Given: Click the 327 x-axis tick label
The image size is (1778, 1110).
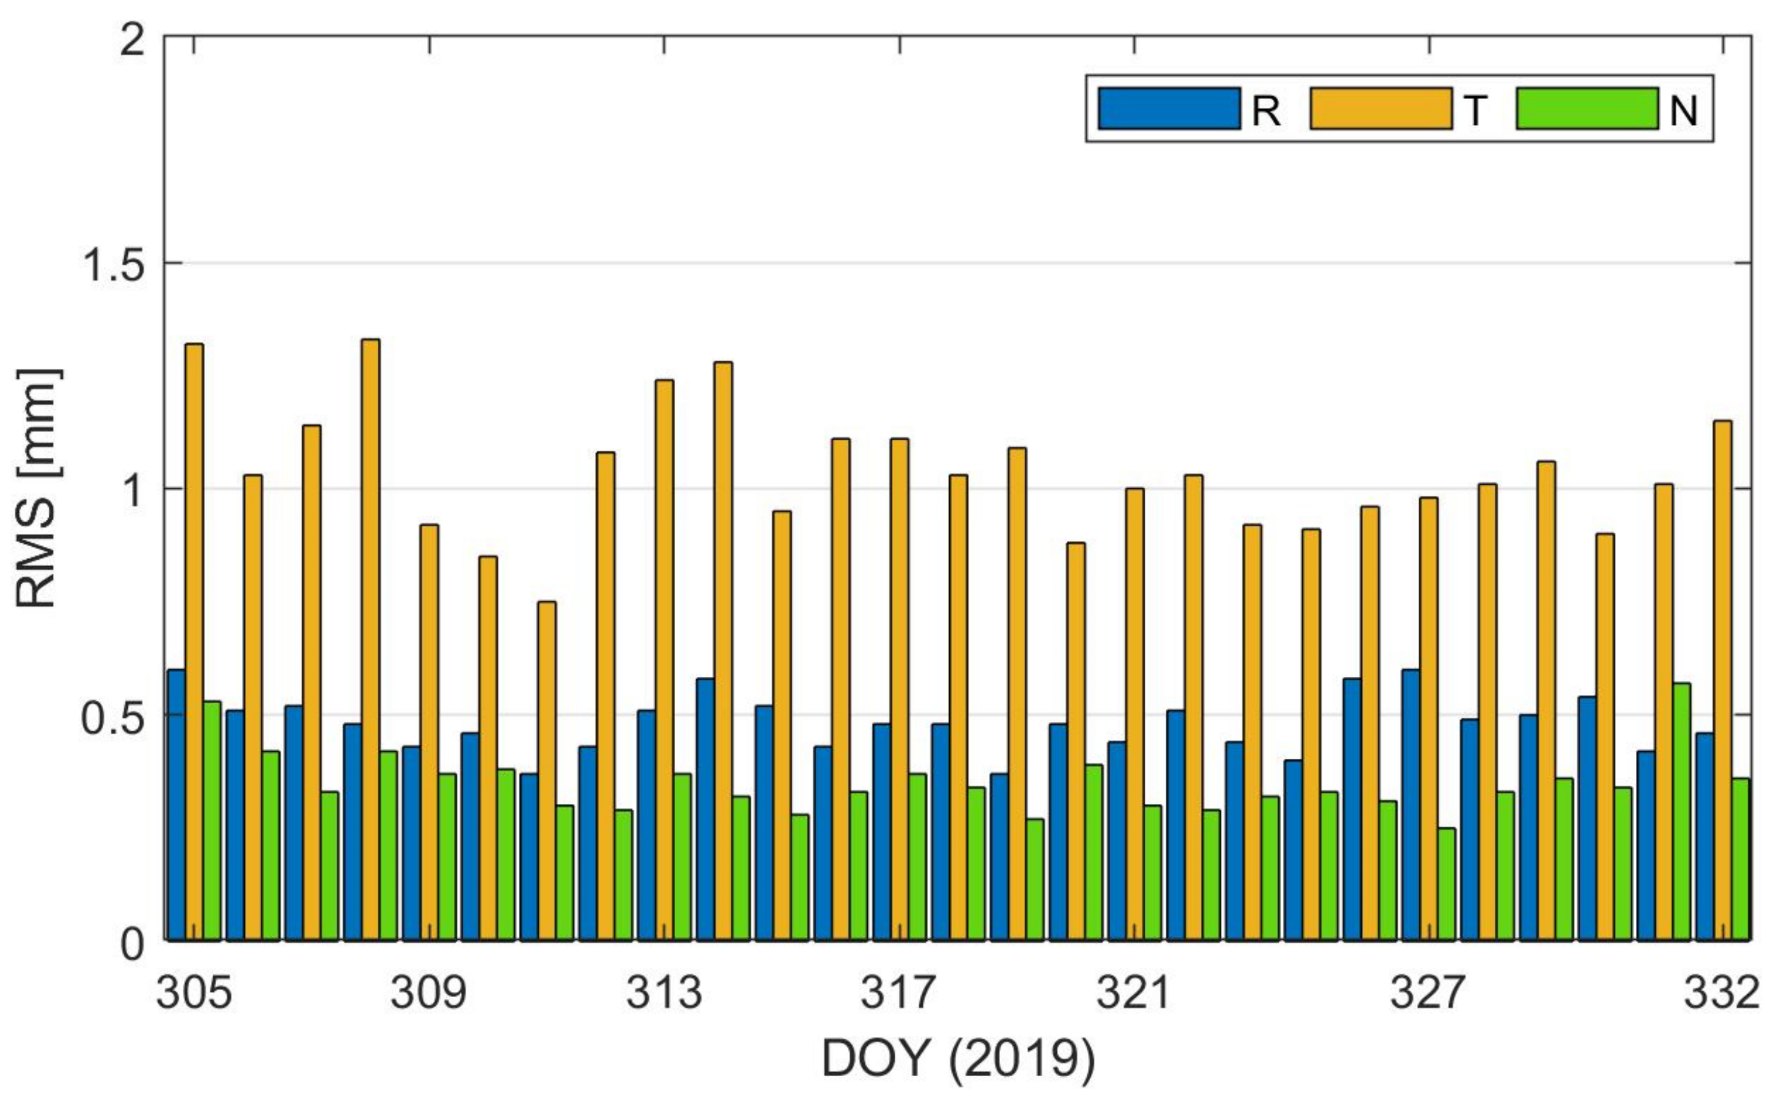Looking at the screenshot, I should (x=1428, y=993).
